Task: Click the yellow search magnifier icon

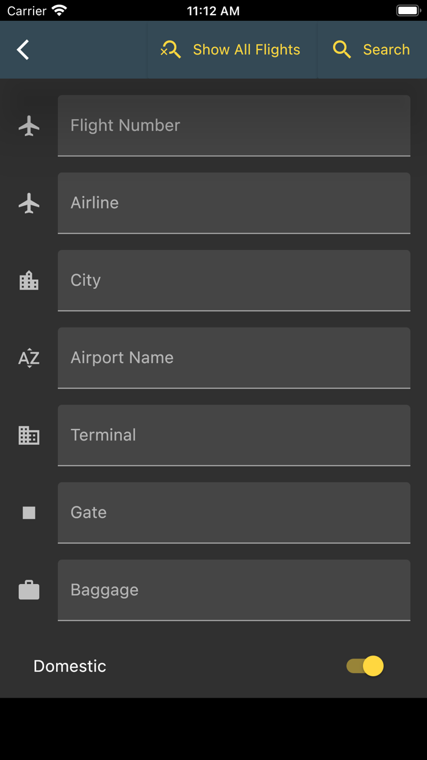Action: pos(342,49)
